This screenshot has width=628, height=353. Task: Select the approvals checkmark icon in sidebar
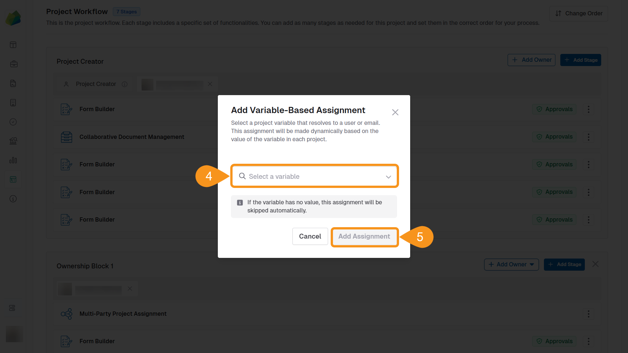[x=13, y=122]
